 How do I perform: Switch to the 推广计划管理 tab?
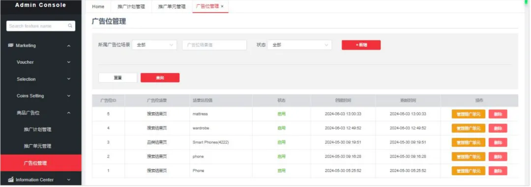point(131,7)
